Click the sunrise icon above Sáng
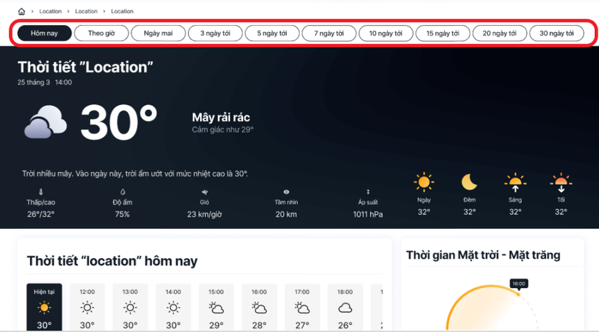The height and width of the screenshot is (332, 599). coord(515,182)
